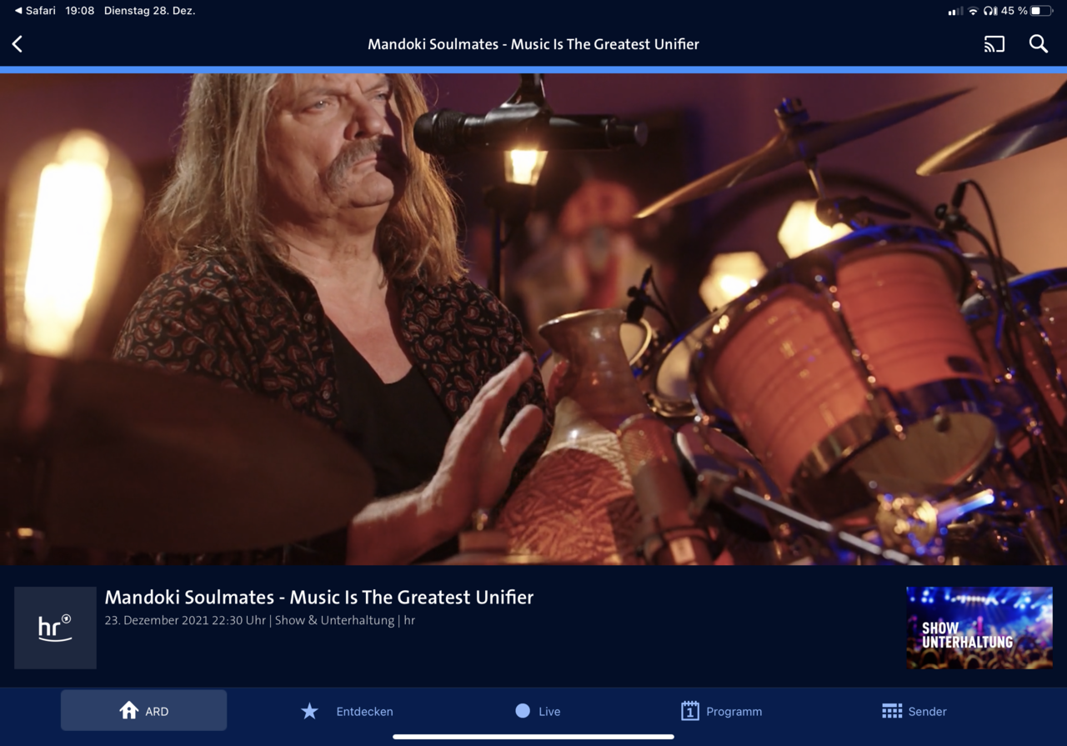Switch to the Sender tab
This screenshot has height=746, width=1067.
(x=914, y=711)
